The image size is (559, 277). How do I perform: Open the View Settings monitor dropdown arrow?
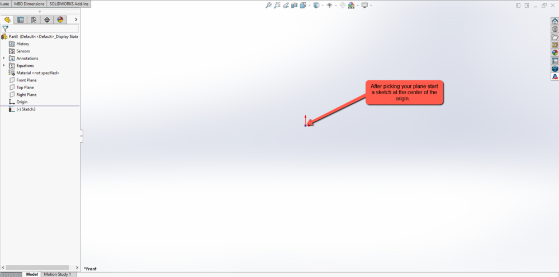pos(371,6)
